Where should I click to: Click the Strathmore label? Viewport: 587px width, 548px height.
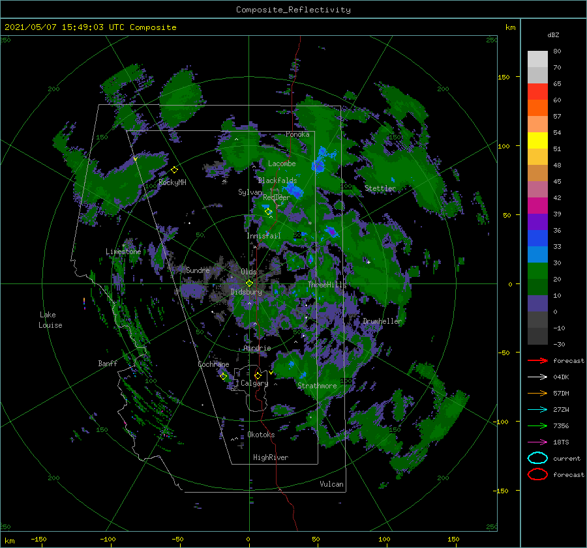click(x=317, y=386)
